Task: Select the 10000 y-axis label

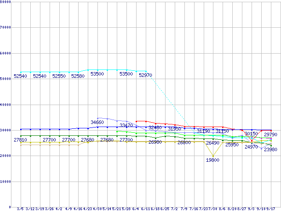Action: coord(6,181)
